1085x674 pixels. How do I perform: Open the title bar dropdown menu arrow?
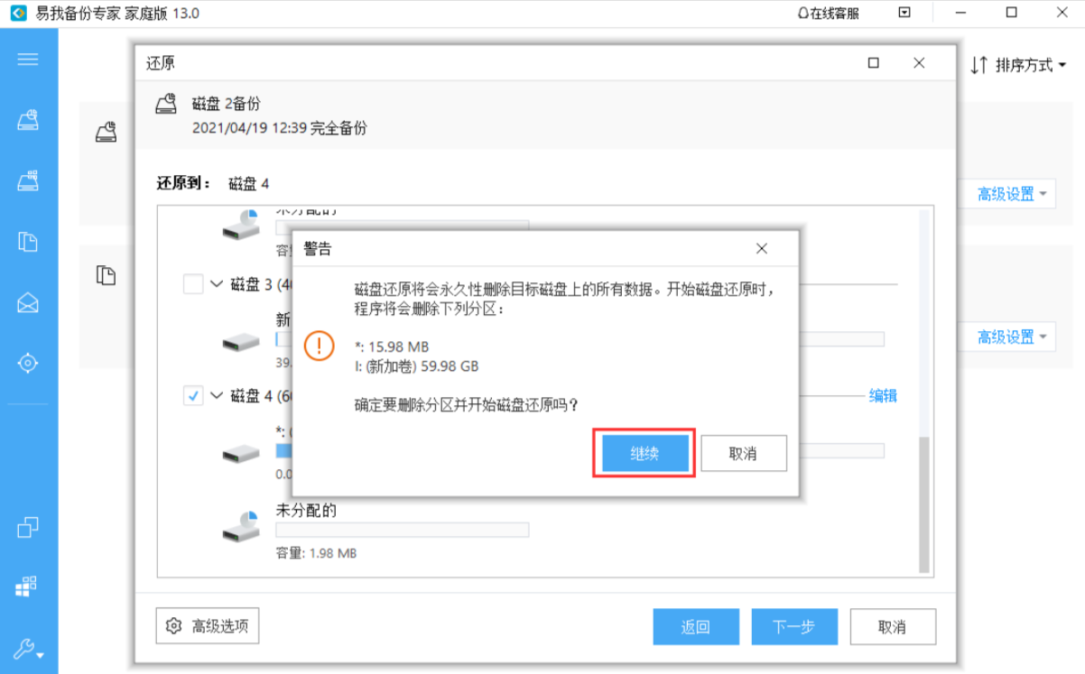[x=904, y=13]
